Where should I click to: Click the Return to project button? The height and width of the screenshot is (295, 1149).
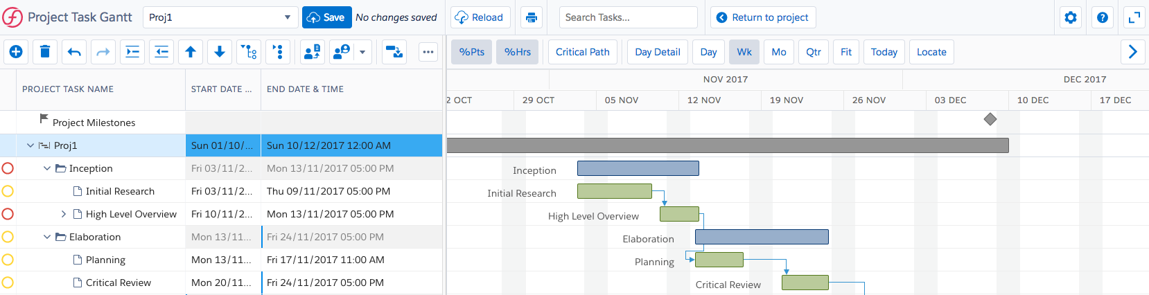coord(763,17)
